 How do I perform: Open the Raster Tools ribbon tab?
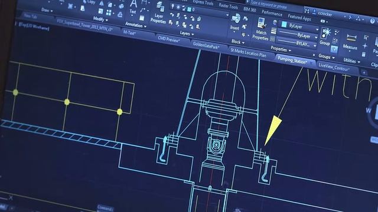(x=228, y=6)
